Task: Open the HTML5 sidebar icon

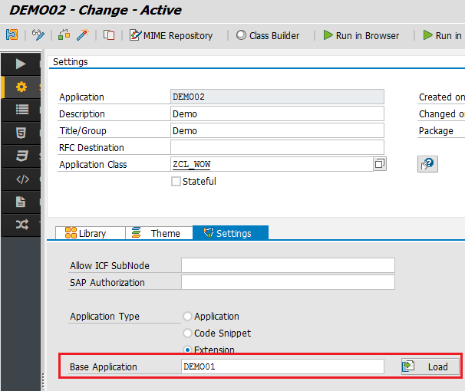Action: coord(21,133)
